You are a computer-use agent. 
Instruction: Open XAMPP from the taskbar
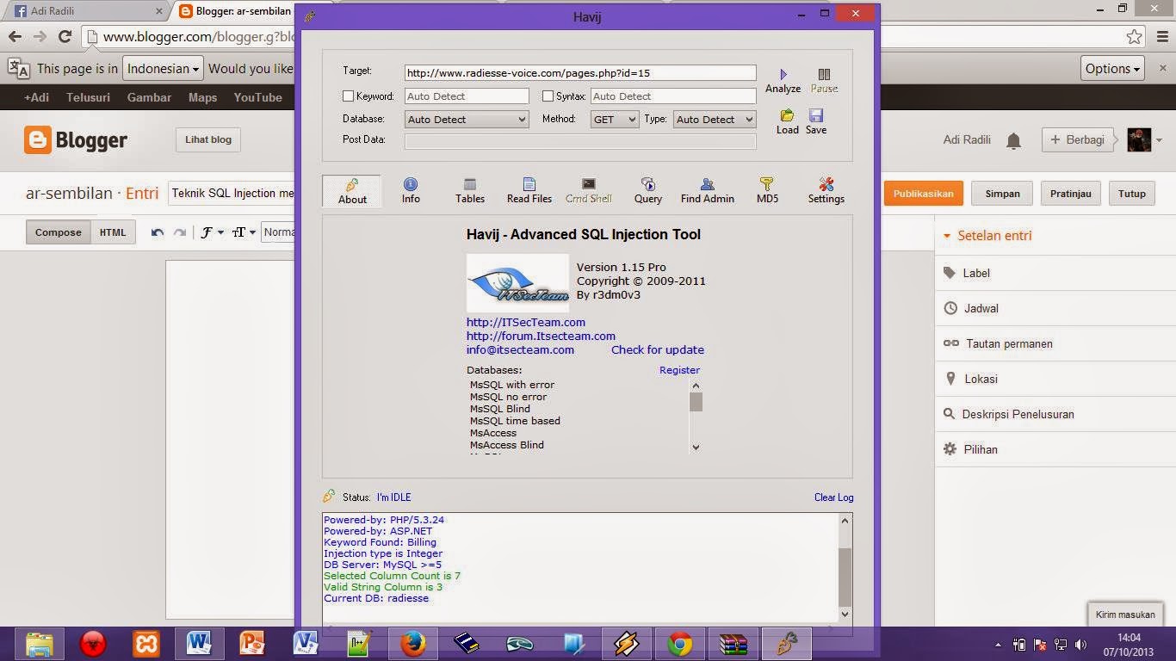[x=146, y=643]
